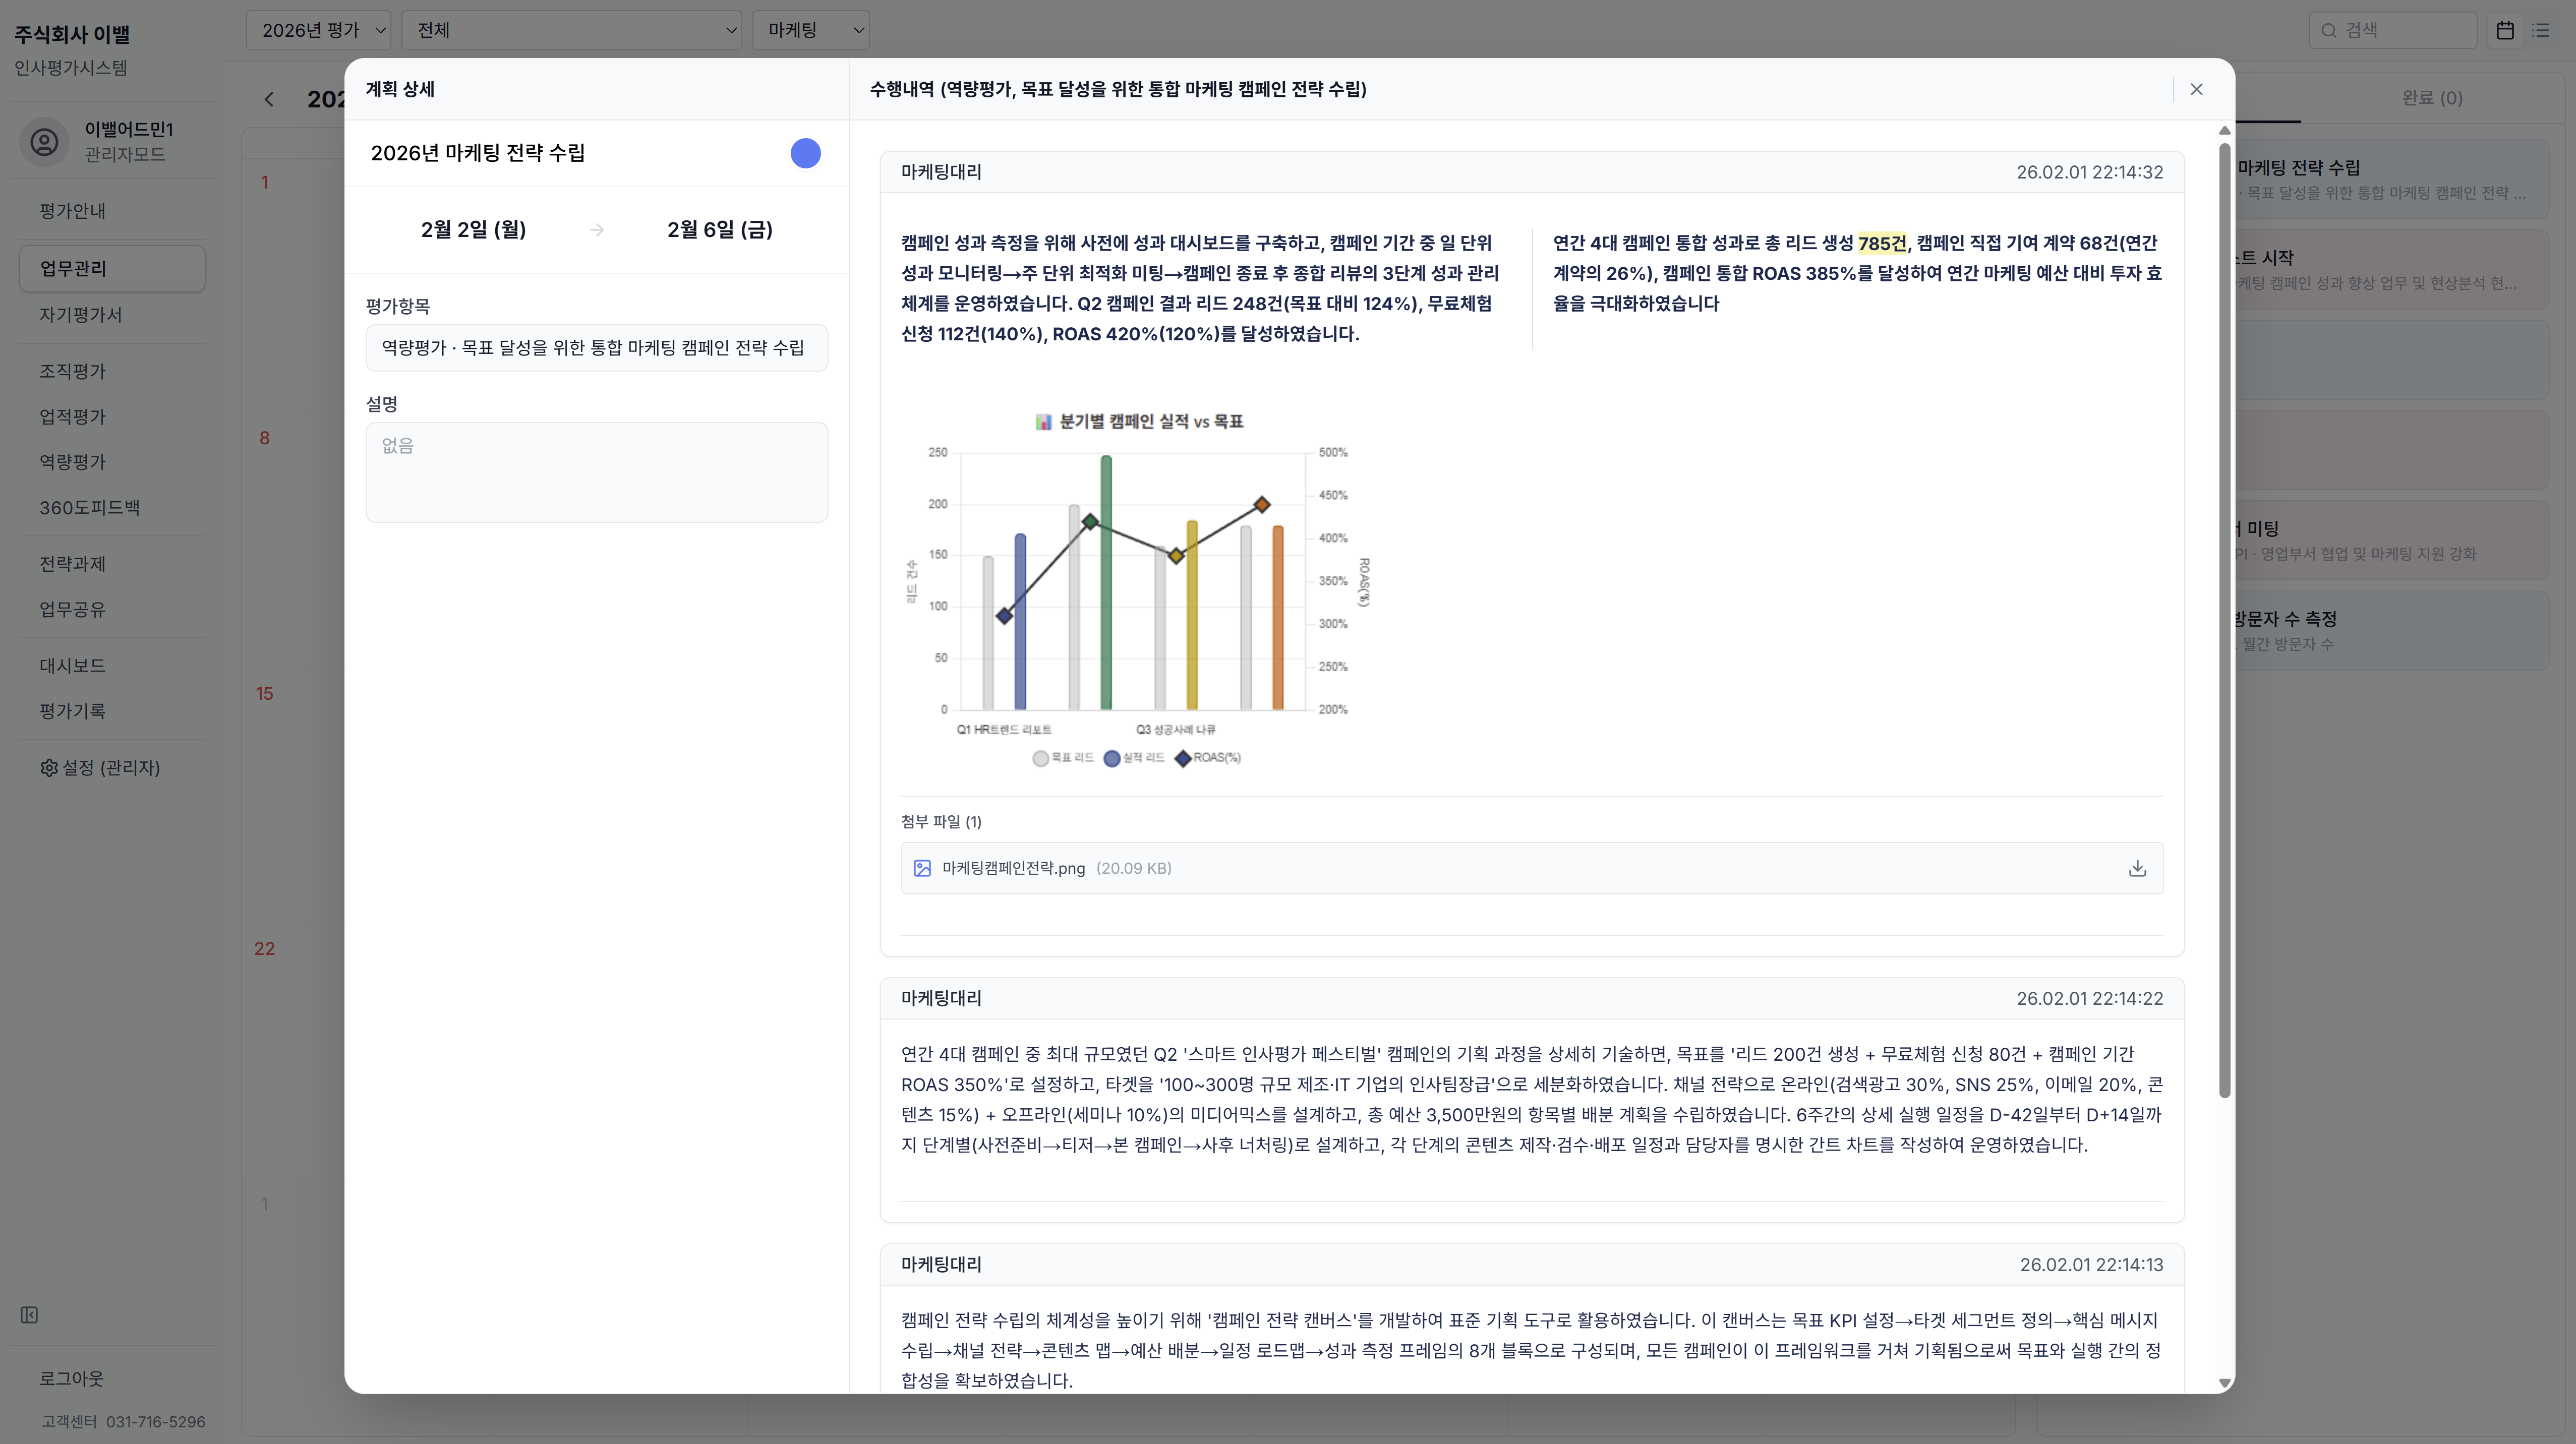Click the blue color circle beside title
The width and height of the screenshot is (2576, 1444).
(805, 153)
